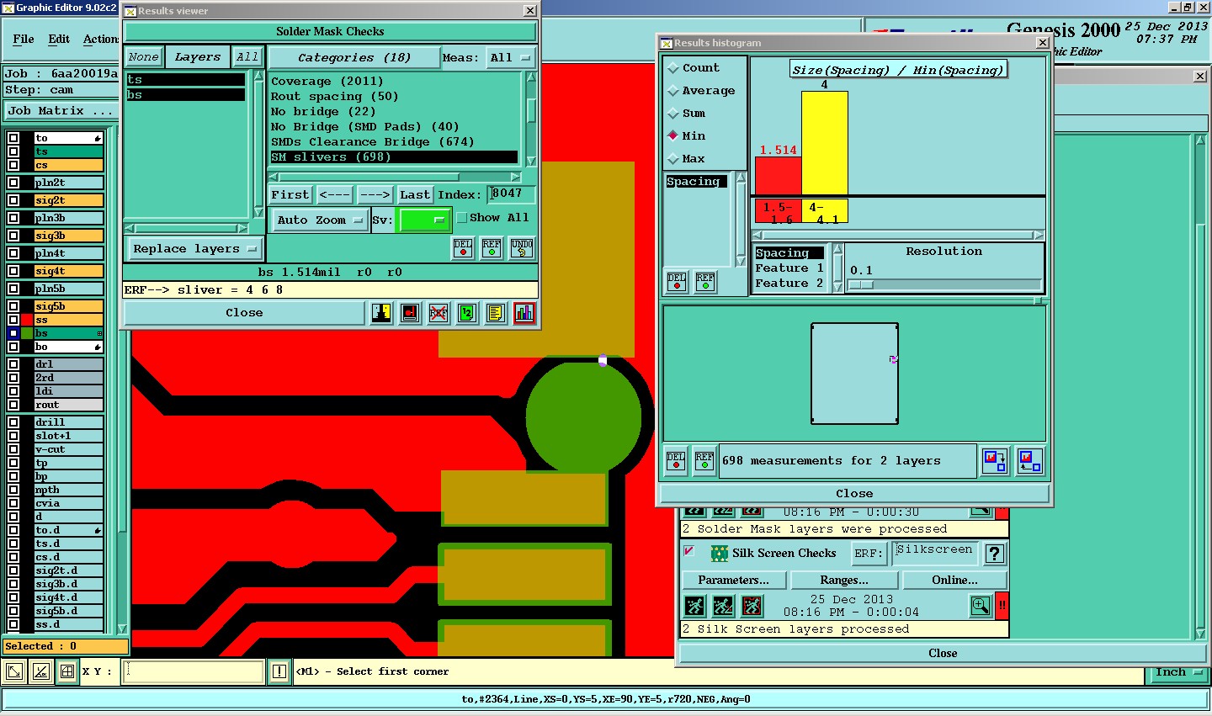Click REF icon beside Spacing list in histogram
The width and height of the screenshot is (1212, 716).
click(x=705, y=282)
